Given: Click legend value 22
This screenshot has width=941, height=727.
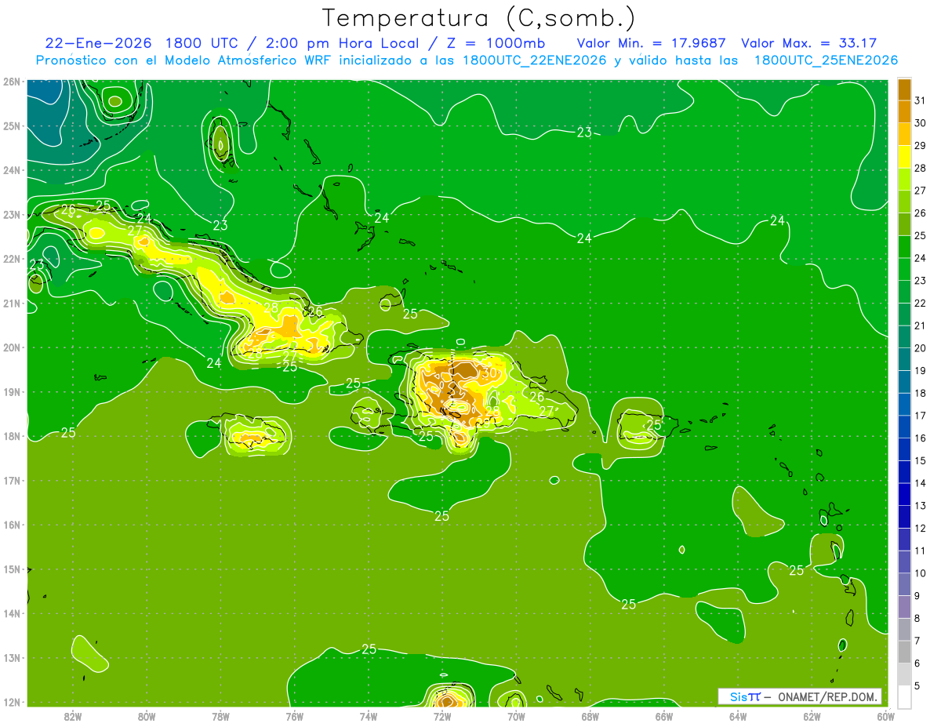Looking at the screenshot, I should coord(920,303).
